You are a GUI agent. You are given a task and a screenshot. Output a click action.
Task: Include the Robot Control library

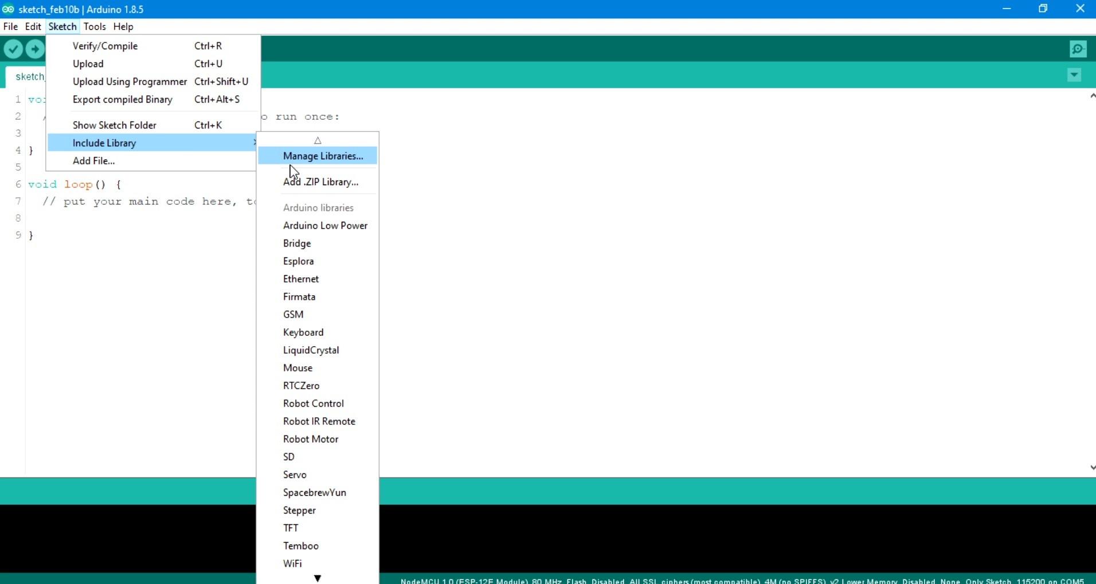coord(318,403)
